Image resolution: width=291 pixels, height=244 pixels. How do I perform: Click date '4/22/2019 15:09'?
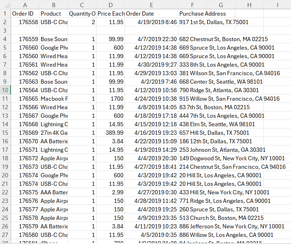(x=152, y=141)
